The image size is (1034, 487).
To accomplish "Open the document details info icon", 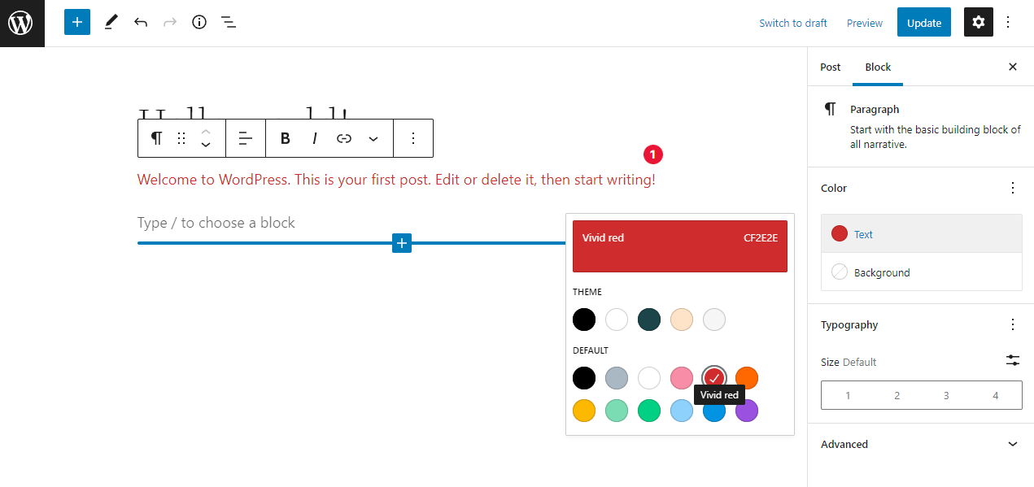I will 199,23.
